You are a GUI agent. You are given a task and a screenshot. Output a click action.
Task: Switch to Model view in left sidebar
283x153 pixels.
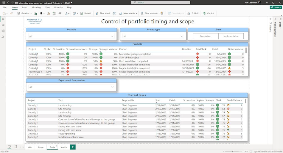pyautogui.click(x=3, y=31)
